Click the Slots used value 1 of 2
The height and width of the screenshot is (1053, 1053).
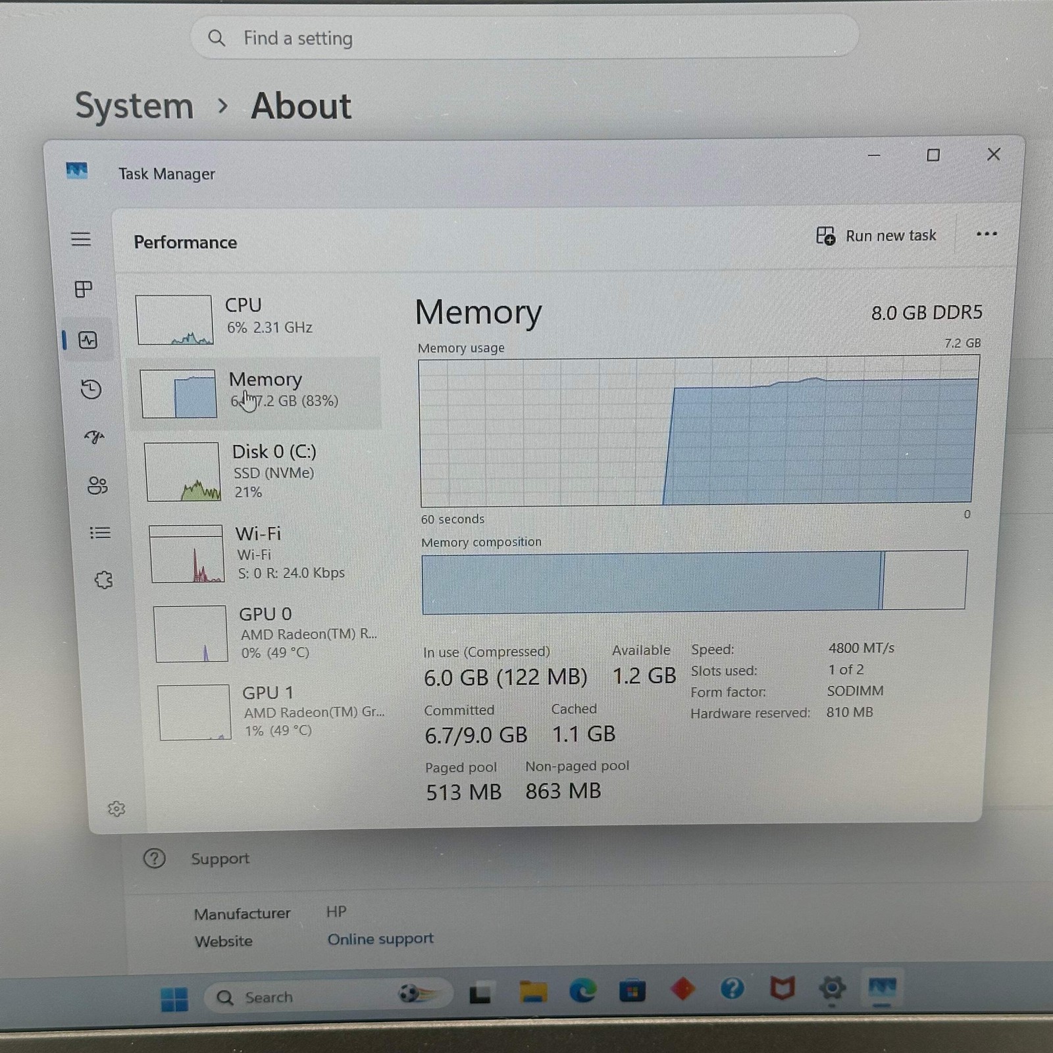coord(846,670)
